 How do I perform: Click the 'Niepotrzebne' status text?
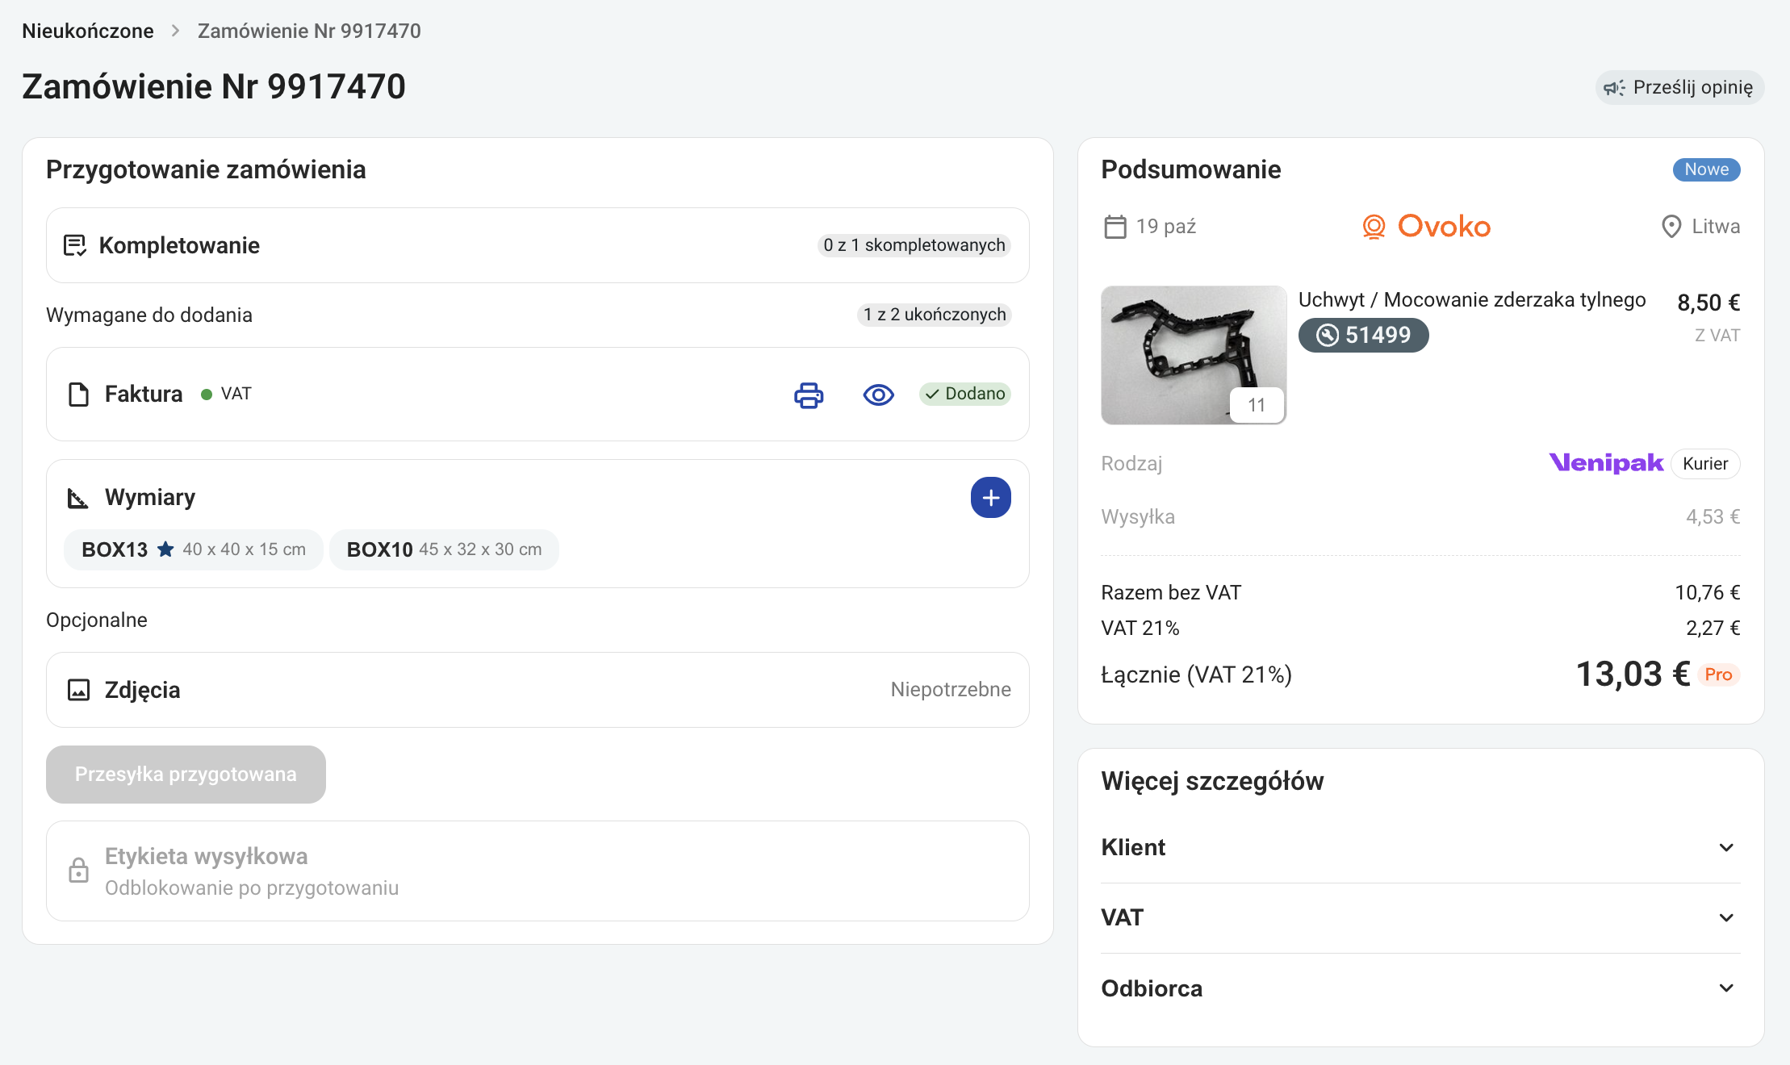(951, 690)
